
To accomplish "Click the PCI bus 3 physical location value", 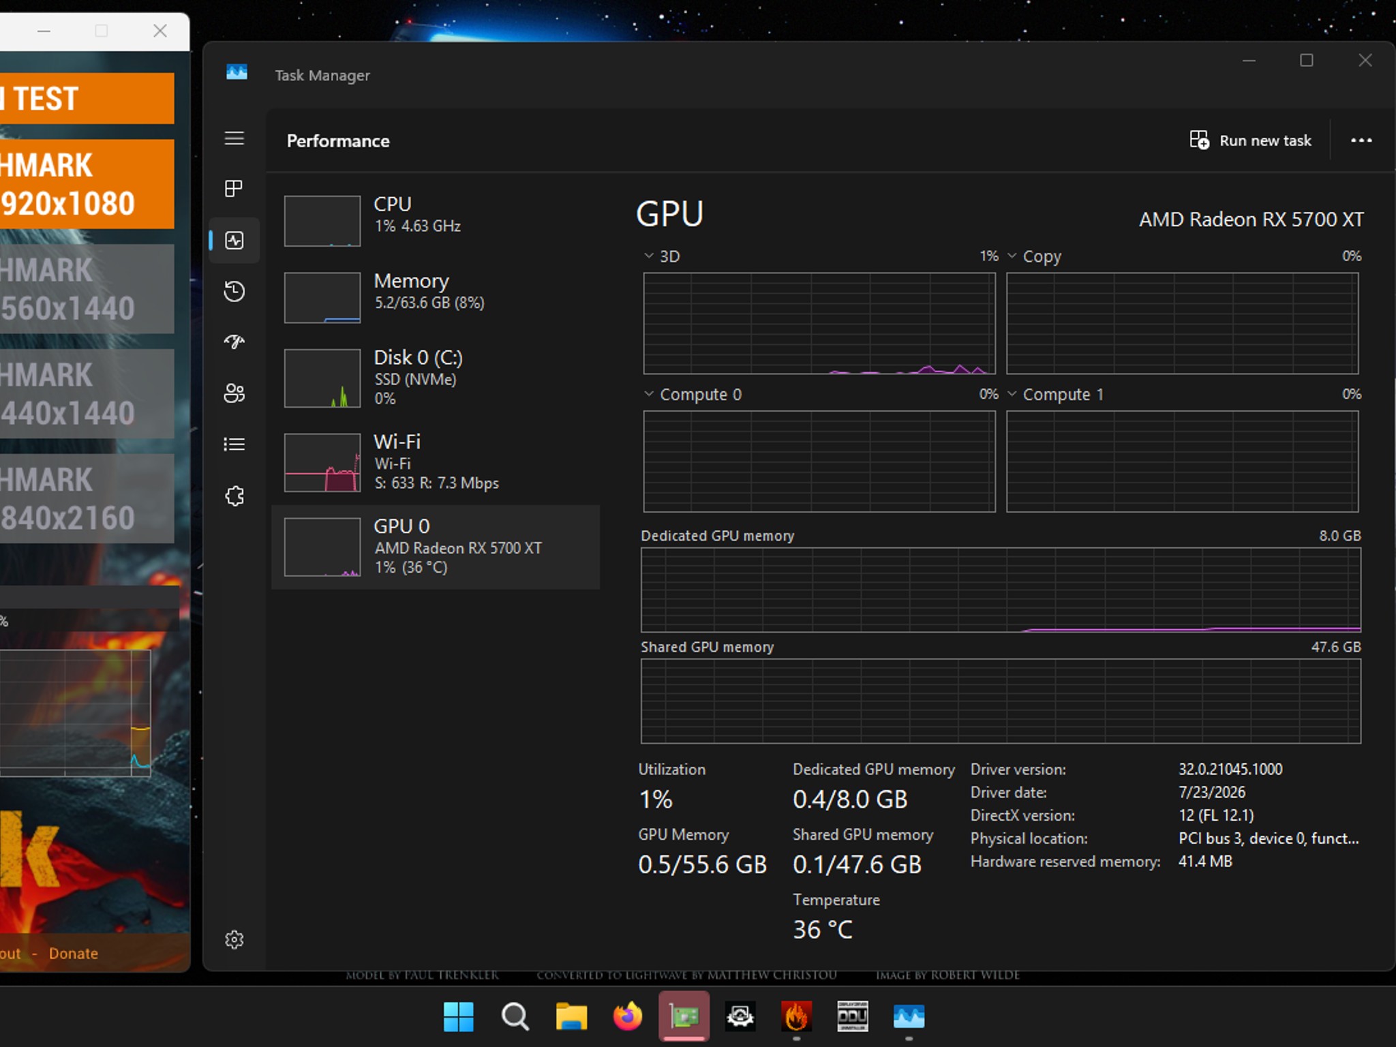I will coord(1269,838).
